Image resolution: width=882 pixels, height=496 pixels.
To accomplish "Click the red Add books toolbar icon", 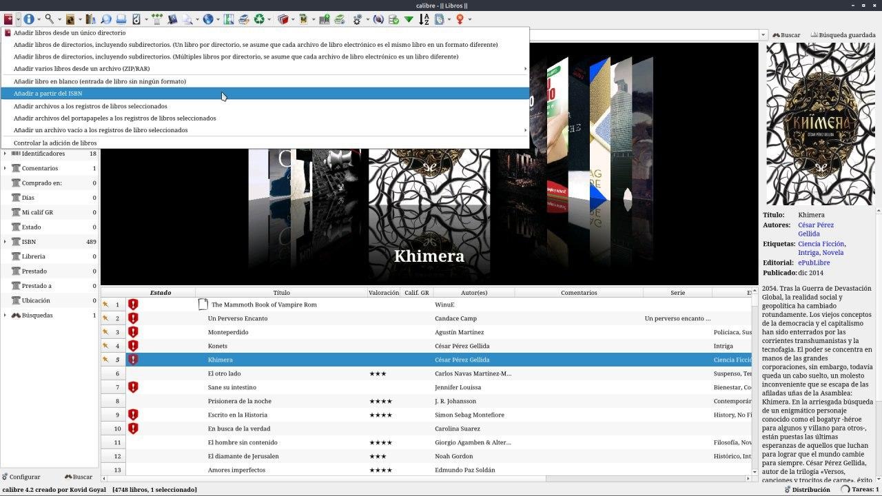I will point(8,19).
